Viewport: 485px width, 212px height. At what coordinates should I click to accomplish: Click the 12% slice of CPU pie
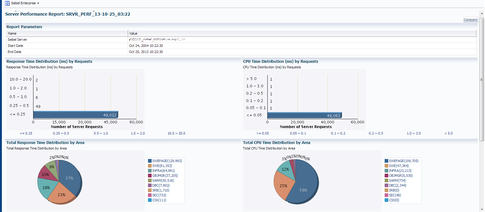click(x=285, y=169)
